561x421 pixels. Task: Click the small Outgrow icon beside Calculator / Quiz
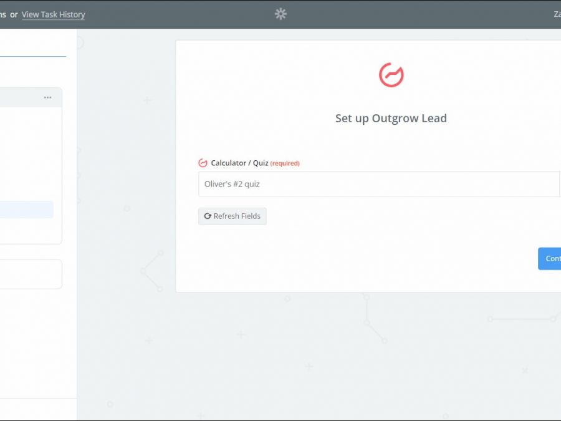(203, 163)
